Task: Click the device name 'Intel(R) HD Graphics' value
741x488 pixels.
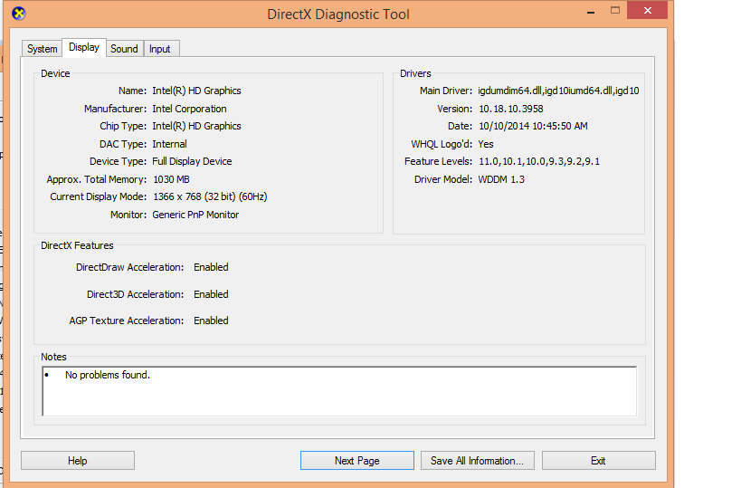Action: tap(196, 91)
